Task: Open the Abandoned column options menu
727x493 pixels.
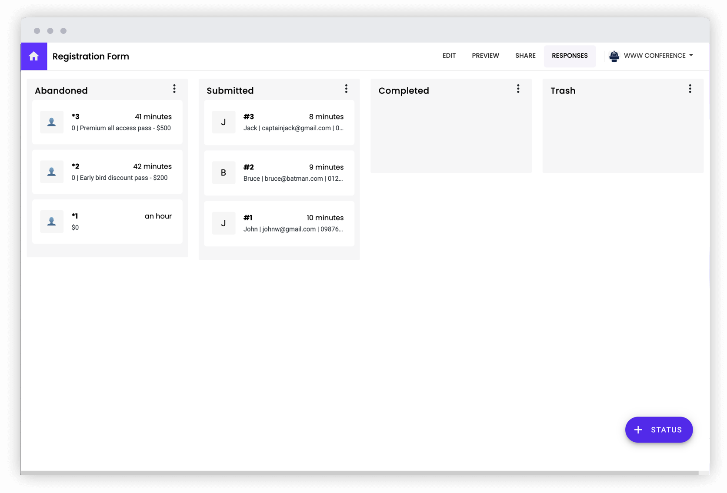Action: [x=174, y=89]
